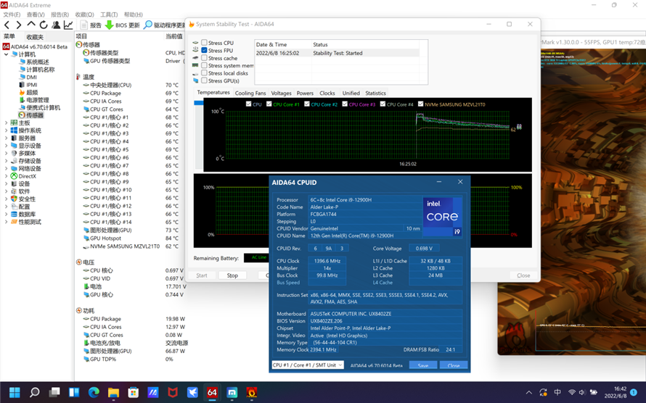The width and height of the screenshot is (646, 403).
Task: Open the 工具(T) menu
Action: pos(109,14)
